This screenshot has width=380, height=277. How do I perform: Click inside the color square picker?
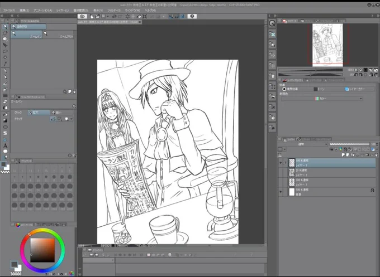42,250
